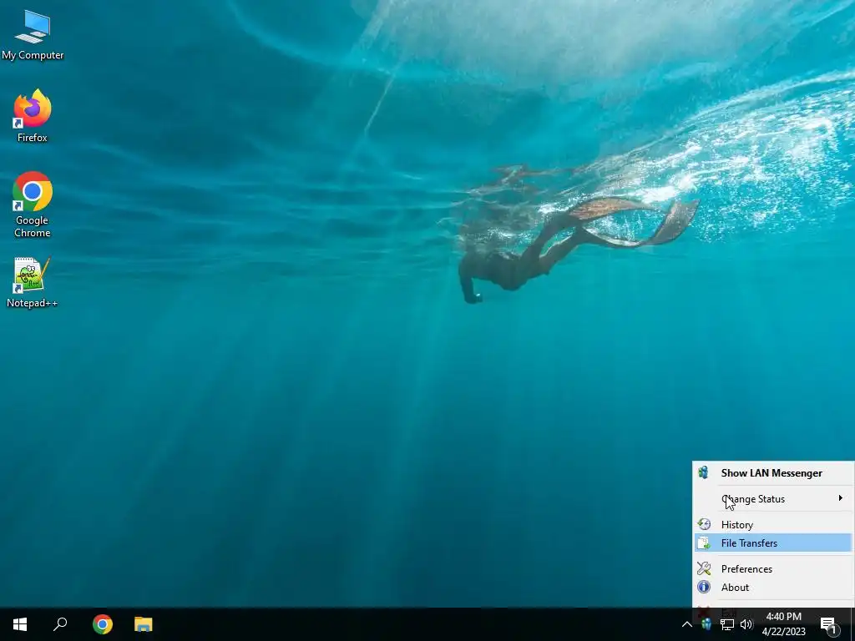Click the History clock icon in menu

[704, 524]
